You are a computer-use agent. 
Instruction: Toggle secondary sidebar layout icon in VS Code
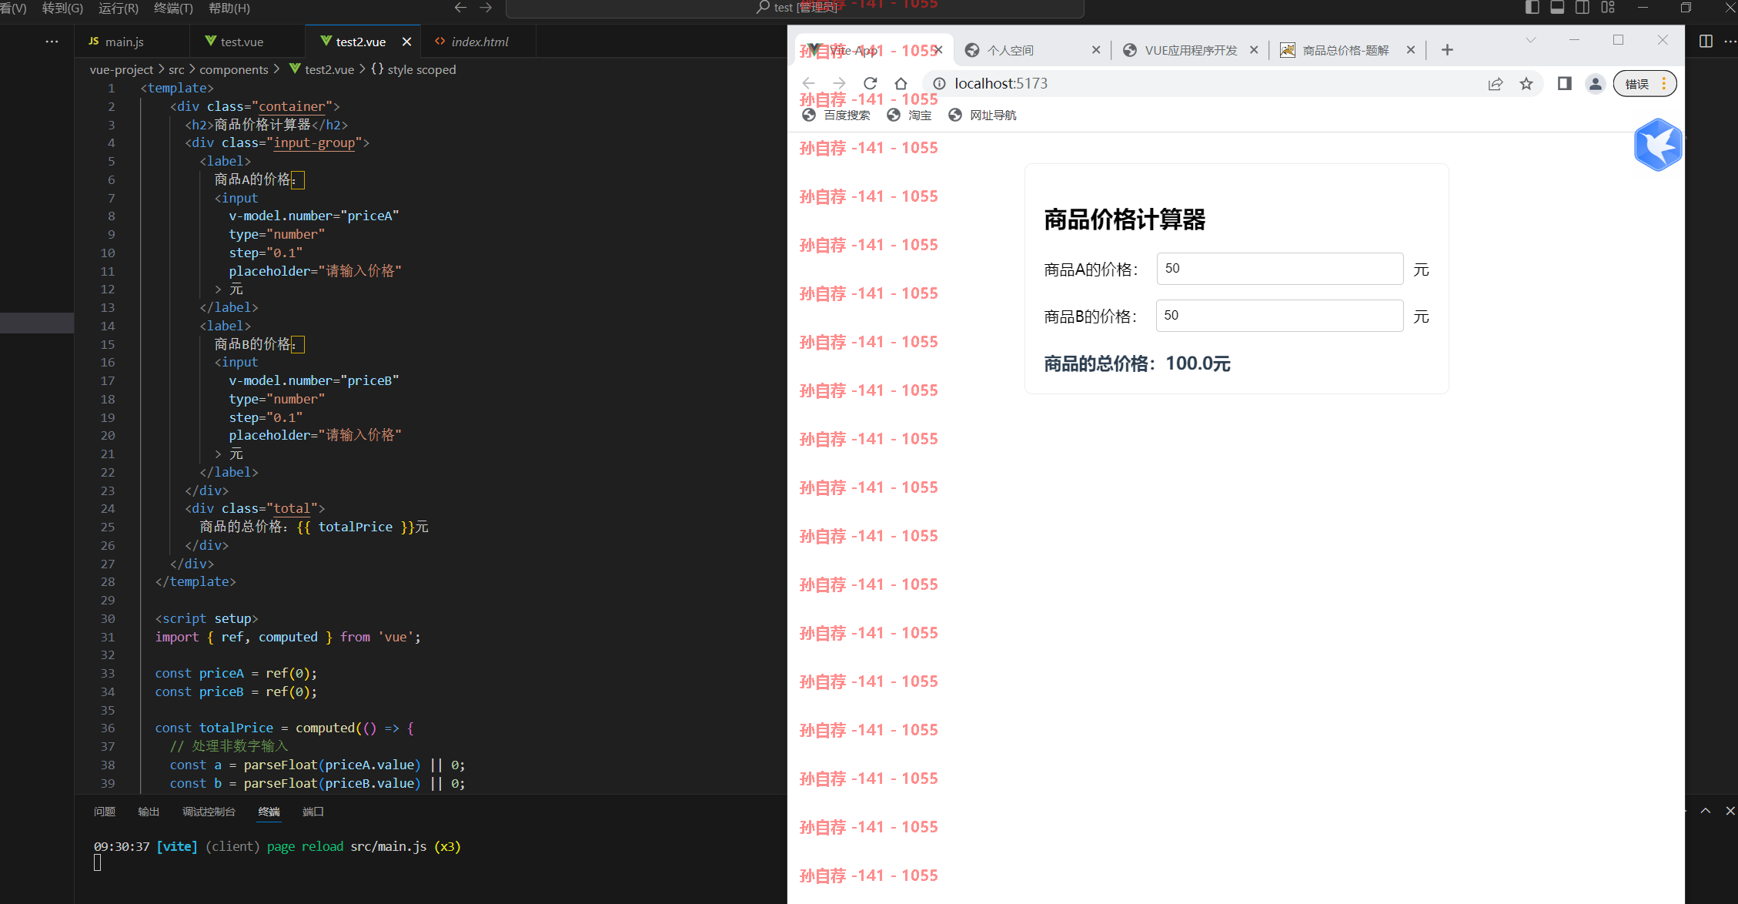coord(1583,8)
